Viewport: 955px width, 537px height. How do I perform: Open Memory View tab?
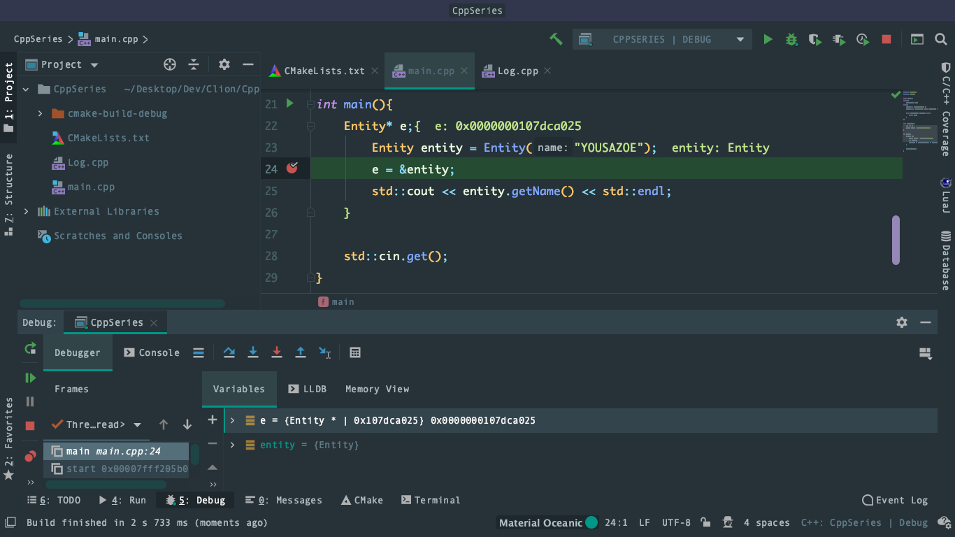point(377,389)
